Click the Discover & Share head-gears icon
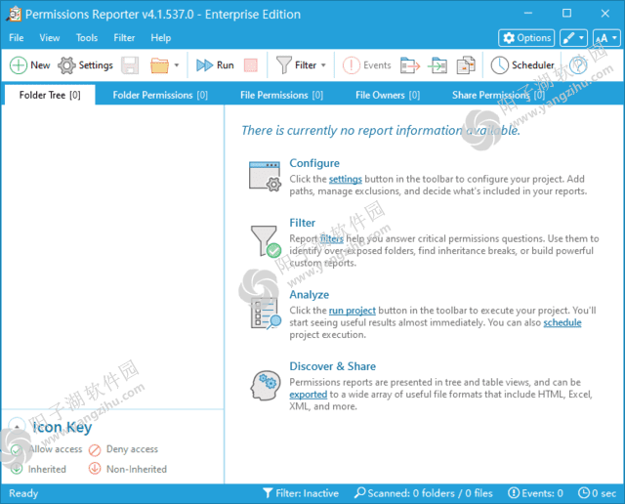This screenshot has height=504, width=625. tap(266, 385)
